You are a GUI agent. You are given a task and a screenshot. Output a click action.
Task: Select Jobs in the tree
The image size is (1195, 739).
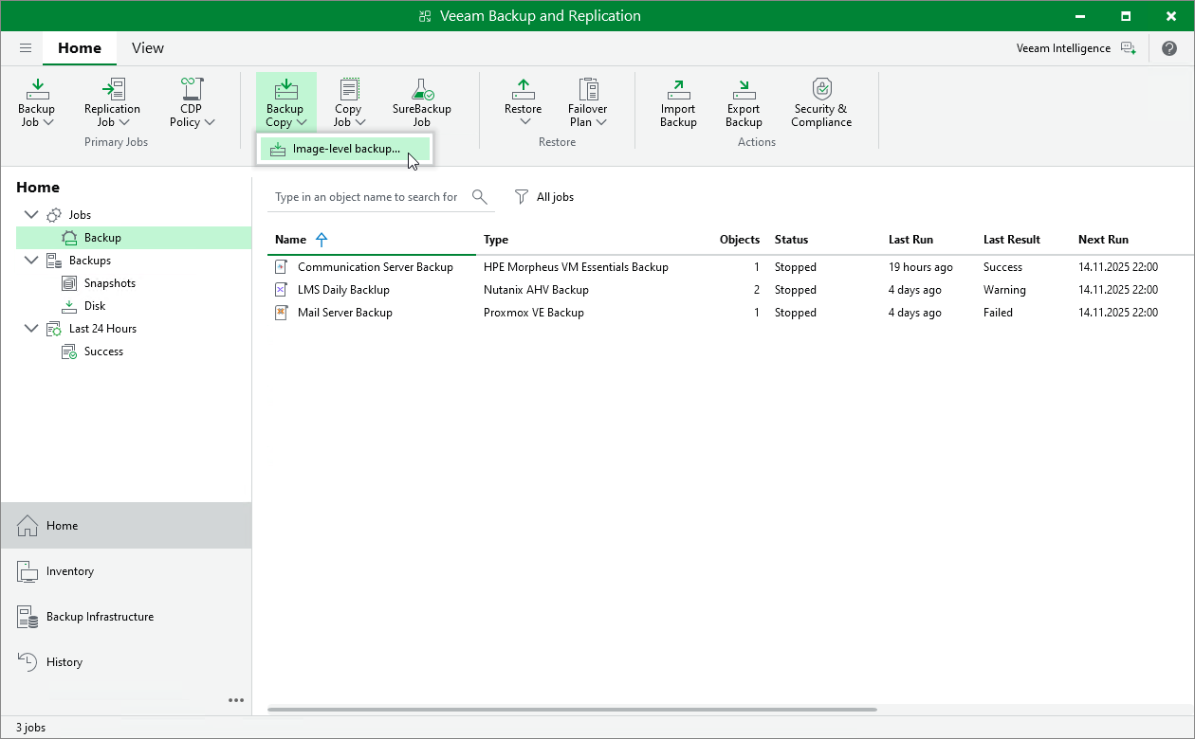click(x=80, y=215)
